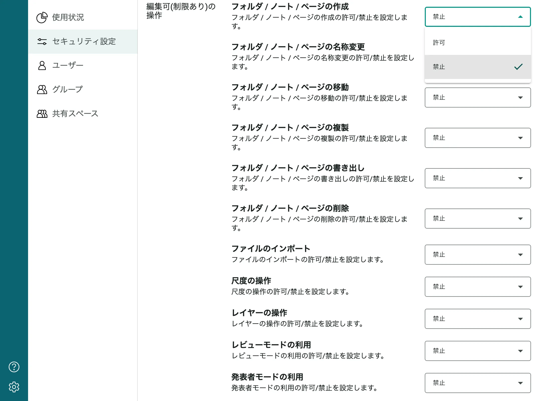Open the 使用状況 menu item
Image resolution: width=539 pixels, height=401 pixels.
[x=83, y=17]
